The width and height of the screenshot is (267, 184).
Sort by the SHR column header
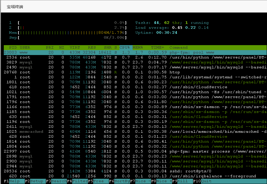(108, 47)
